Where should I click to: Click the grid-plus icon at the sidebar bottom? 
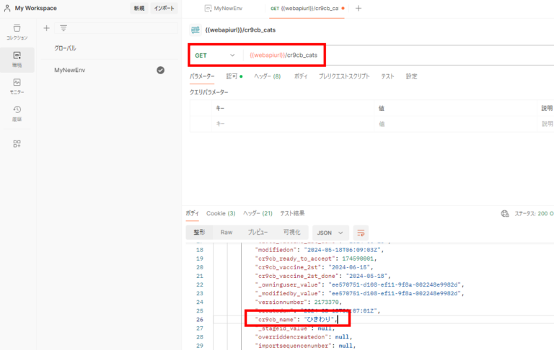tap(17, 143)
